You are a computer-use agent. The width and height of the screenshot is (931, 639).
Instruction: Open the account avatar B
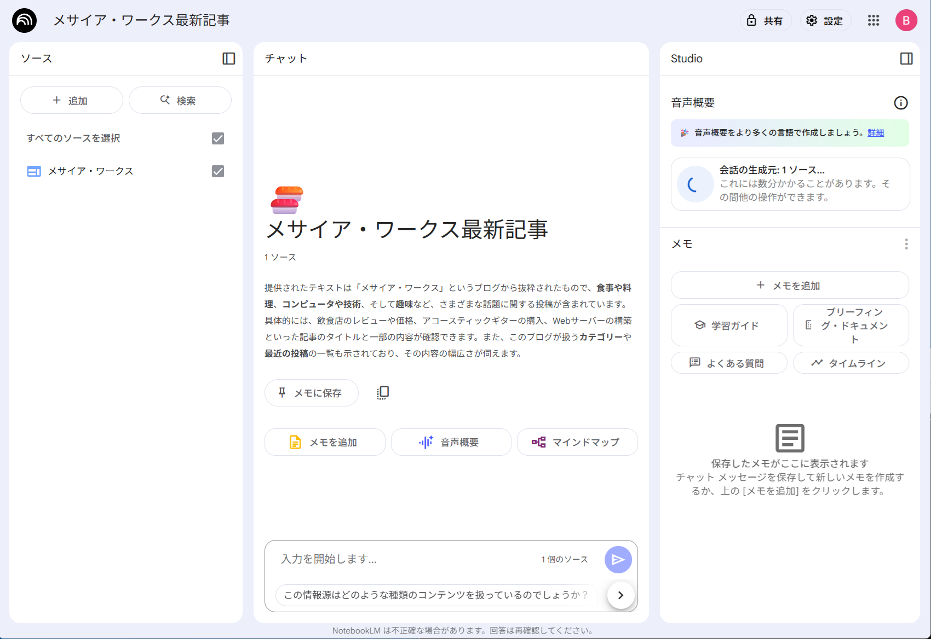coord(906,21)
